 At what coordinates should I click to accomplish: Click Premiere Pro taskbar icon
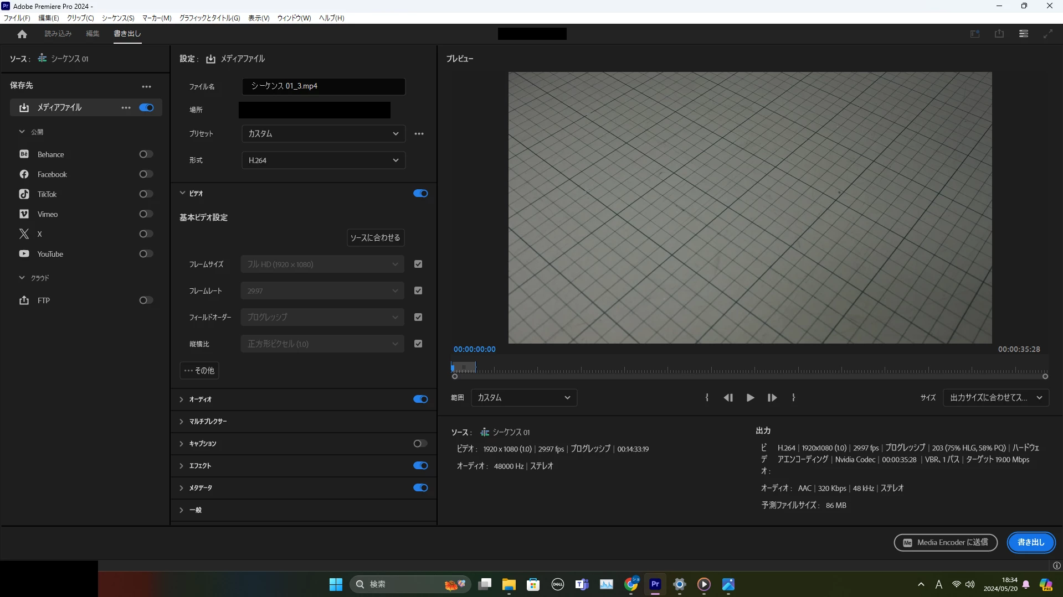click(655, 584)
